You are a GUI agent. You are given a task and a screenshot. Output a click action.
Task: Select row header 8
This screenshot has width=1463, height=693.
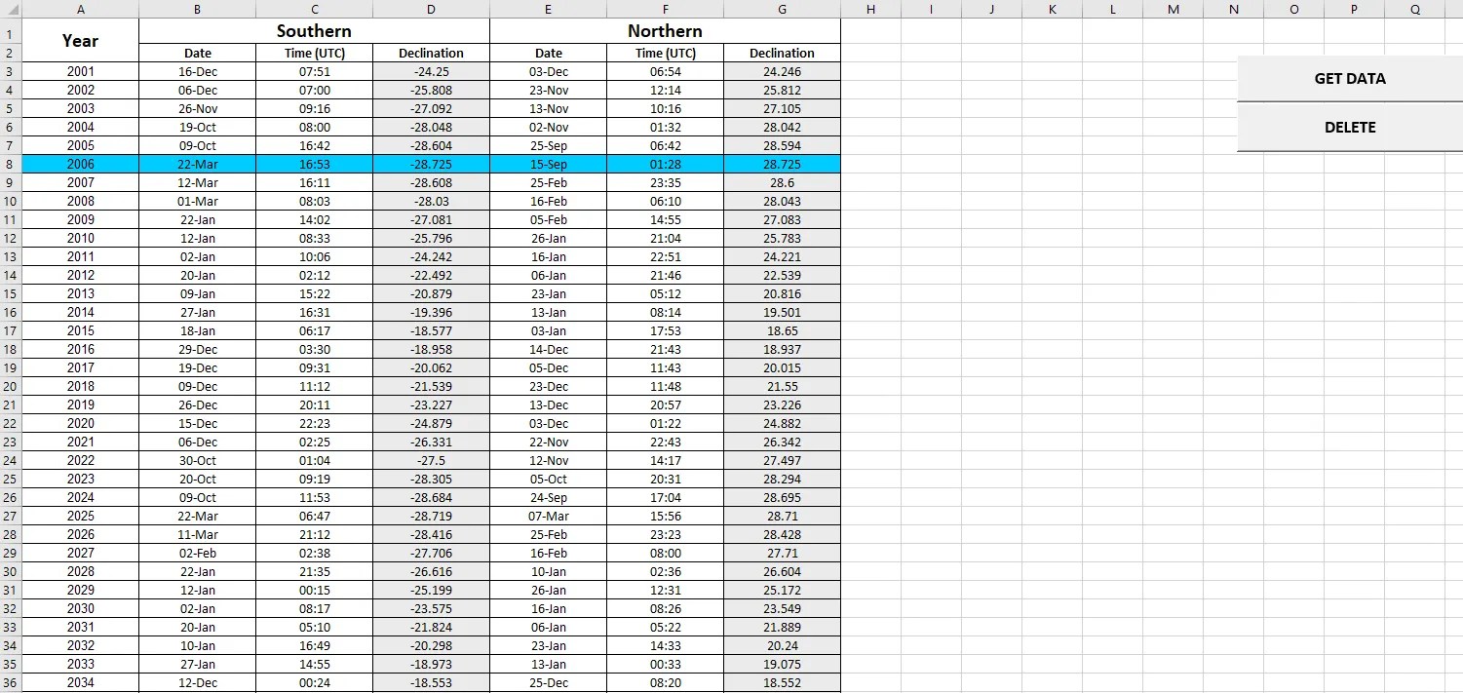[x=10, y=164]
